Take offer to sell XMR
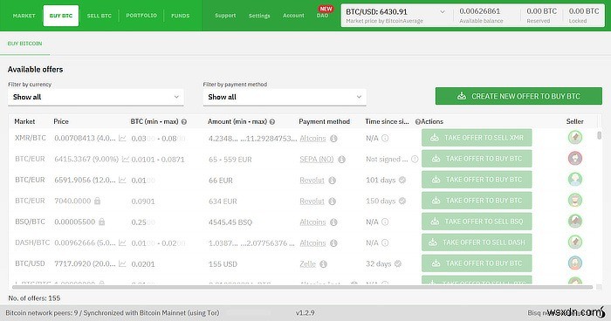Viewport: 611px width, 321px height. pyautogui.click(x=477, y=138)
